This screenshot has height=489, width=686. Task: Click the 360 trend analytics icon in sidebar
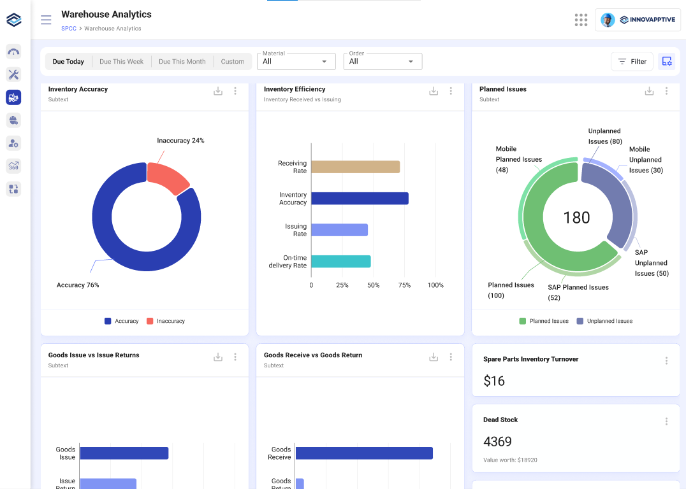point(13,166)
